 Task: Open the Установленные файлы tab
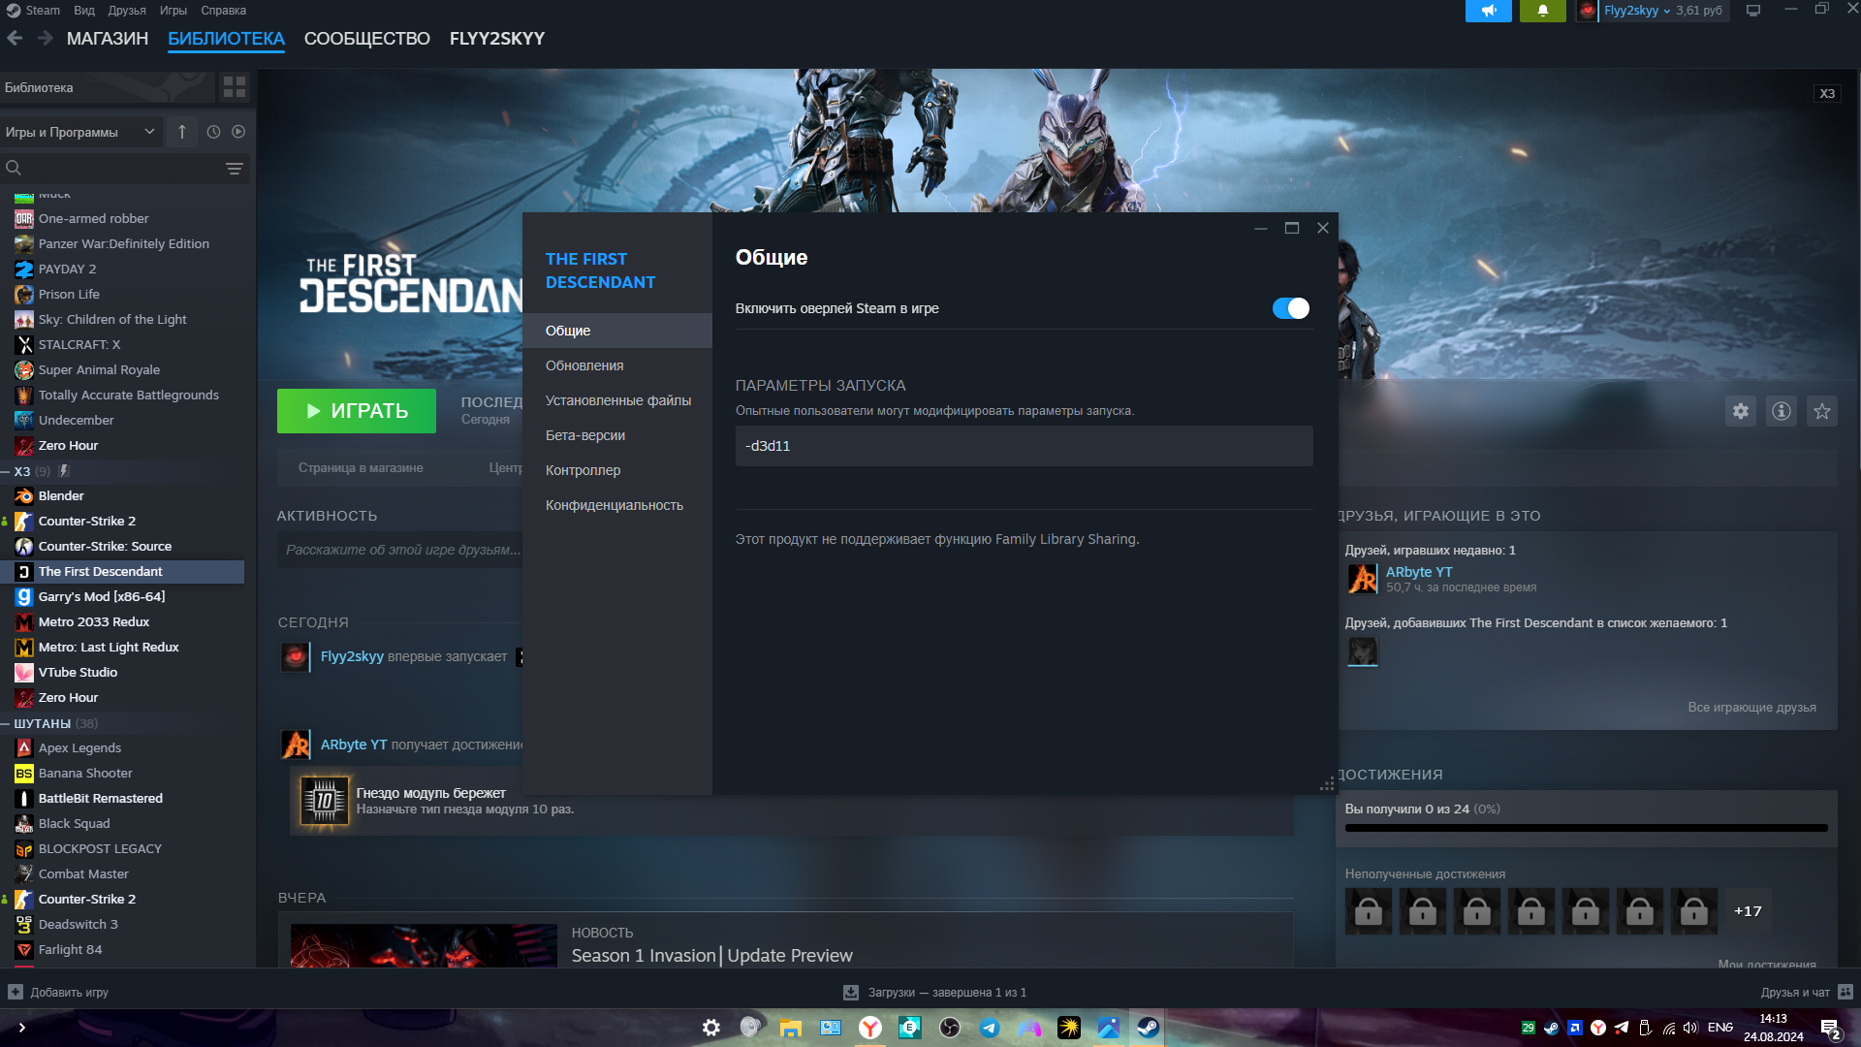click(x=617, y=400)
